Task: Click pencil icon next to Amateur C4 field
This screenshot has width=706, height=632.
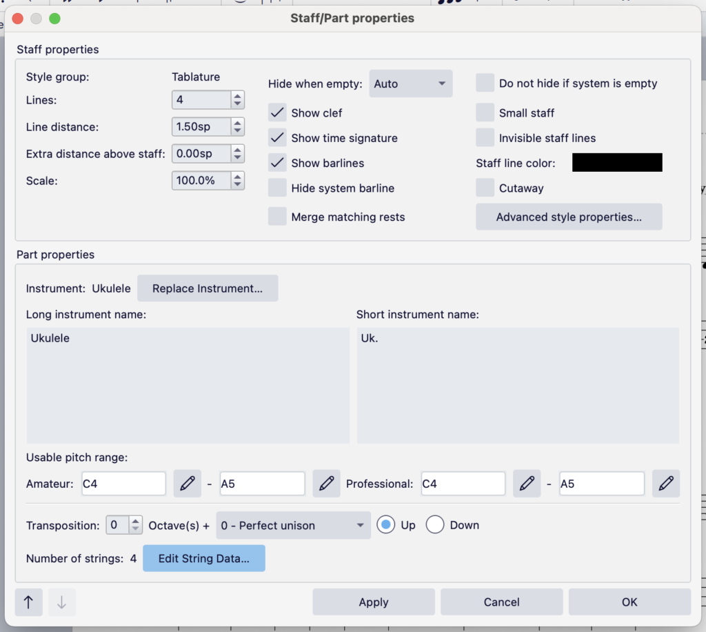Action: click(186, 484)
